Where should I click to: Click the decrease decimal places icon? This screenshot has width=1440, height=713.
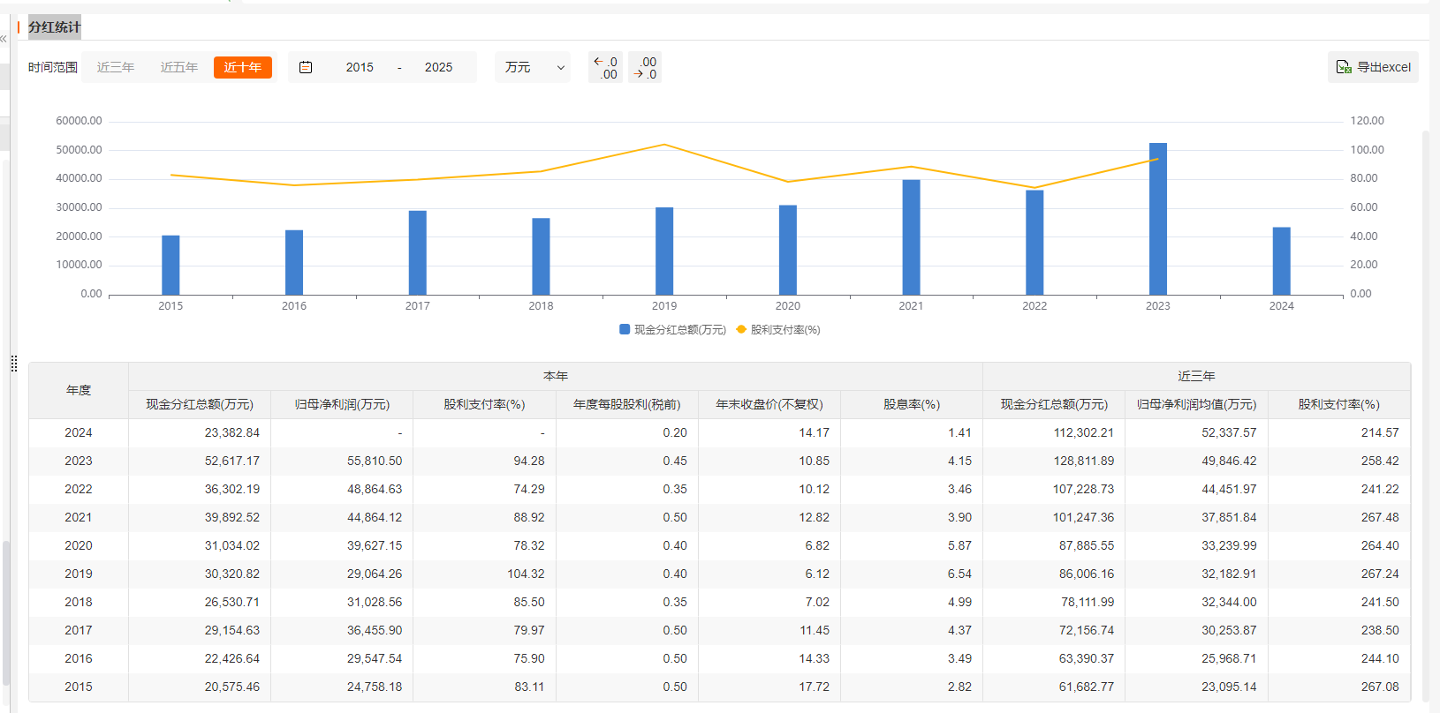645,68
